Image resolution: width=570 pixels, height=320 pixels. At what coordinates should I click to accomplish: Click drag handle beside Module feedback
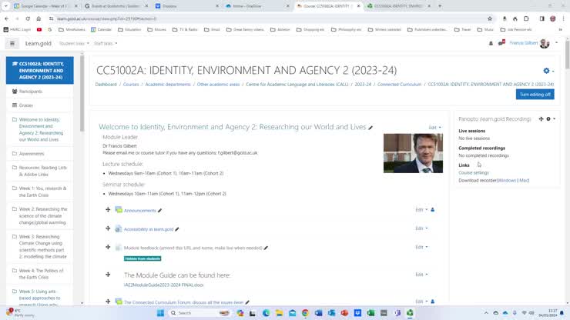tap(108, 248)
